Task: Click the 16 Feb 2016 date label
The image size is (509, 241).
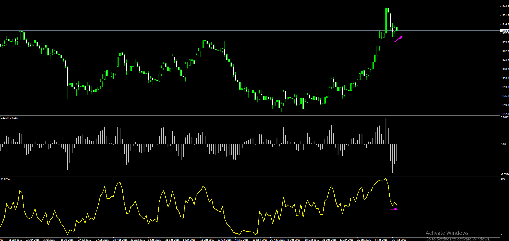Action: coord(399,240)
